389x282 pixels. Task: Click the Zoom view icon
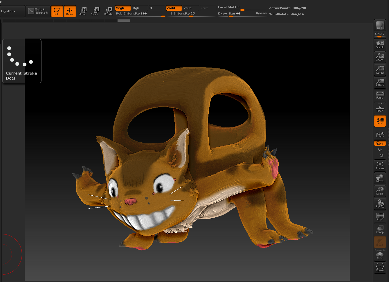[380, 57]
